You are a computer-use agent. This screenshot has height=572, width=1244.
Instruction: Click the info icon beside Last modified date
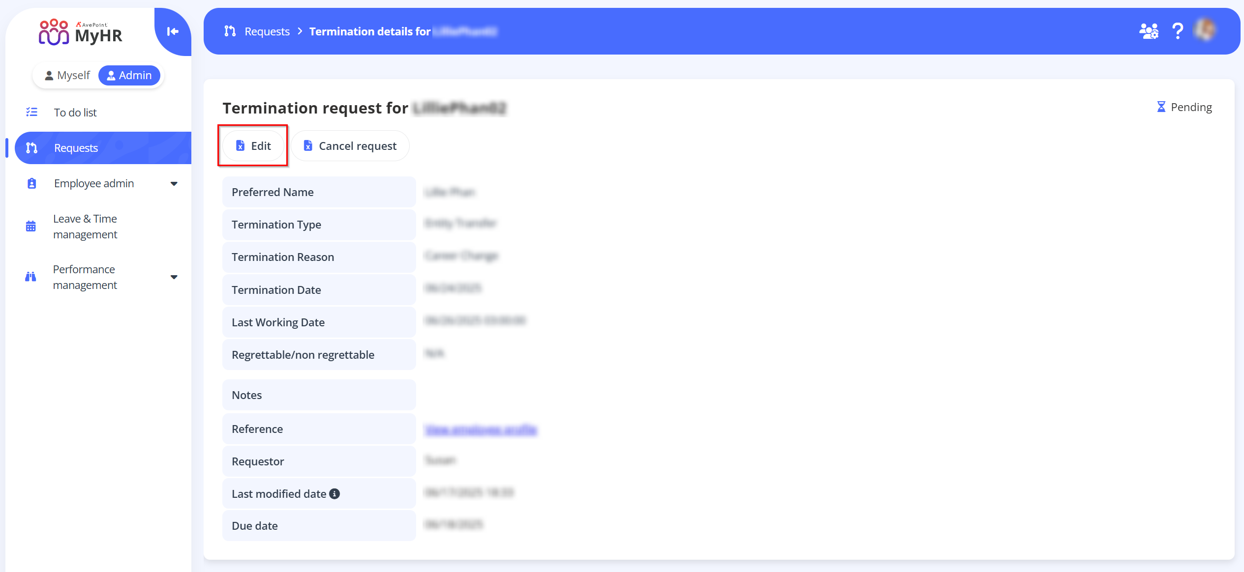point(334,494)
